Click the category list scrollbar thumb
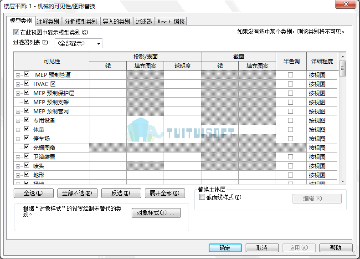The width and height of the screenshot is (360, 259). (342, 68)
